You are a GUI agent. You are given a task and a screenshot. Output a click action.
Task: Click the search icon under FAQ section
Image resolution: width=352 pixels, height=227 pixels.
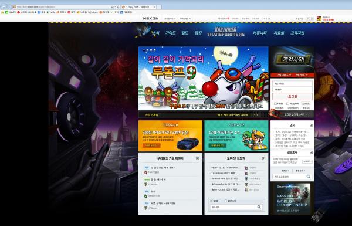pyautogui.click(x=309, y=177)
